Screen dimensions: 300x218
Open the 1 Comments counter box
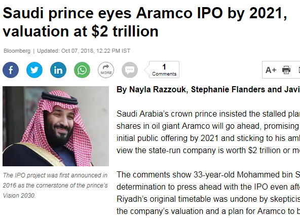pos(164,69)
